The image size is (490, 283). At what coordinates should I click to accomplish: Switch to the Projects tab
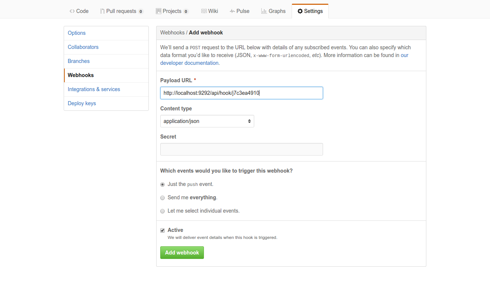pyautogui.click(x=172, y=11)
